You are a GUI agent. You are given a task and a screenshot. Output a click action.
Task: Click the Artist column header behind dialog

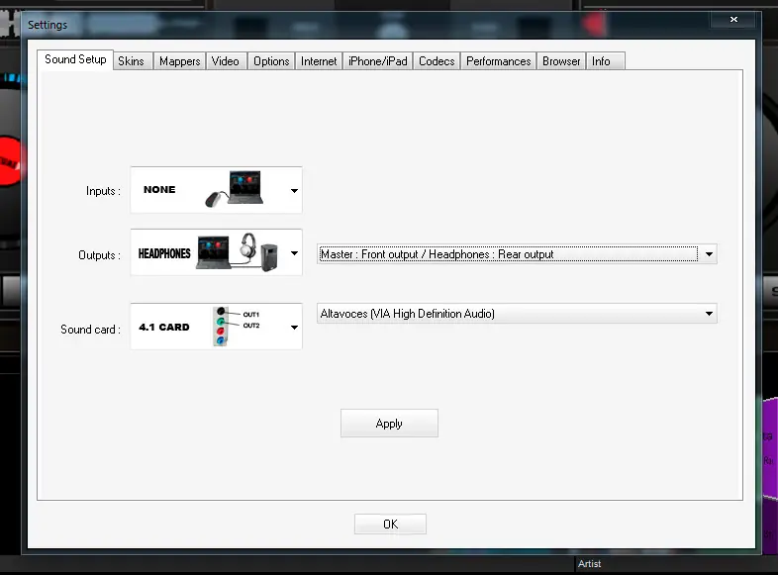tap(590, 563)
